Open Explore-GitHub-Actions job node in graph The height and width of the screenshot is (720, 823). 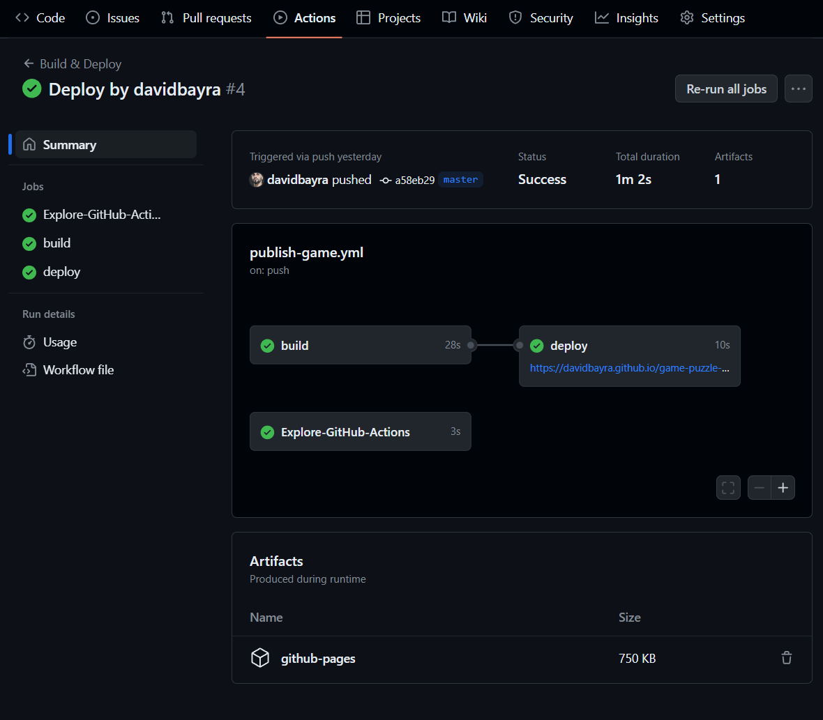point(360,431)
